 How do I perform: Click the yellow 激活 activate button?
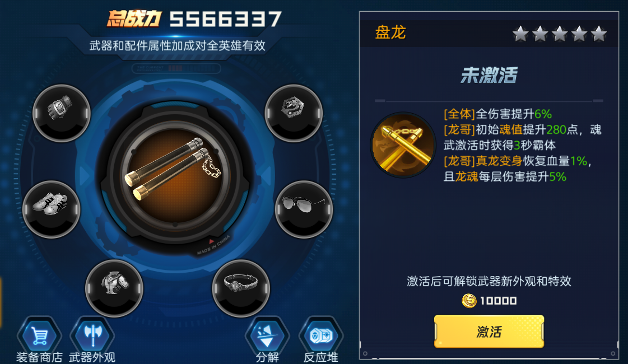(489, 331)
